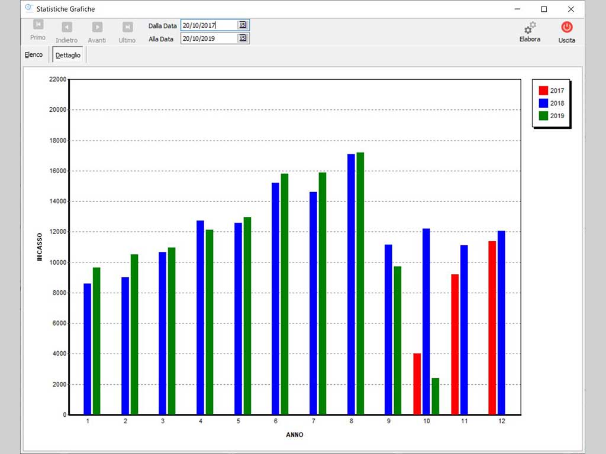Select the Dettaglio tab
The width and height of the screenshot is (606, 454).
click(68, 55)
